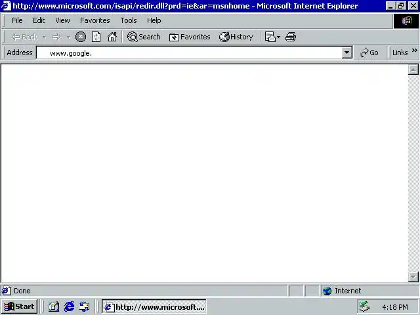Launch Outlook Express quick launch icon
This screenshot has height=315, width=420.
[x=84, y=306]
